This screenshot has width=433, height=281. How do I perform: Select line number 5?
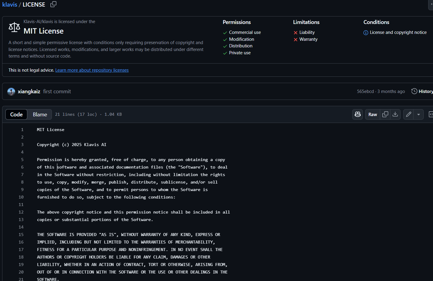(x=22, y=160)
